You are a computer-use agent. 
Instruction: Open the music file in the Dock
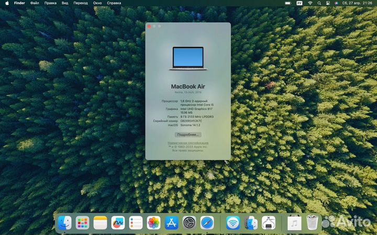pos(294,223)
